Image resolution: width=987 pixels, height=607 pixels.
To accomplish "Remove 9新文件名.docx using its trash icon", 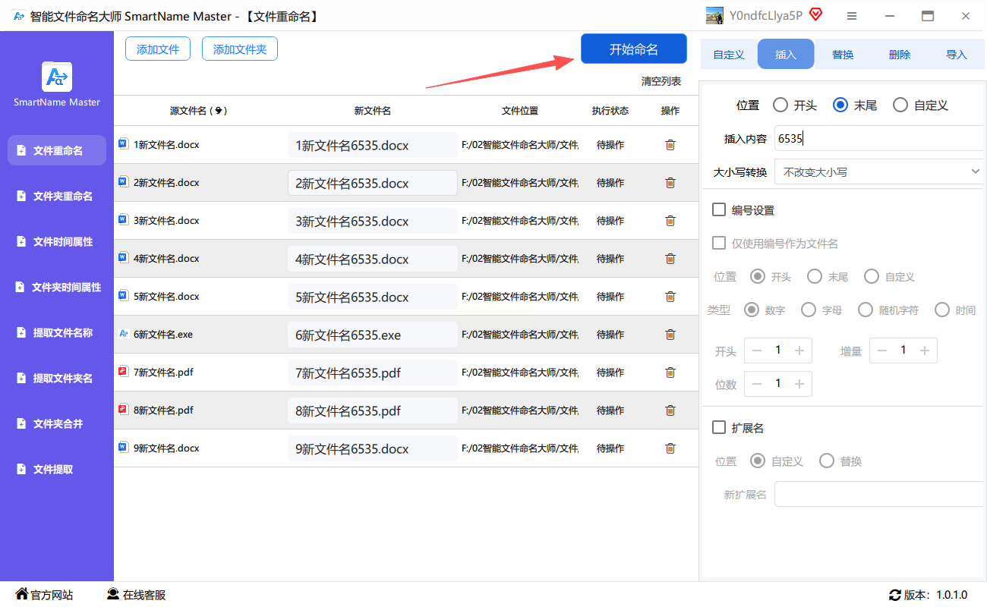I will (x=670, y=448).
